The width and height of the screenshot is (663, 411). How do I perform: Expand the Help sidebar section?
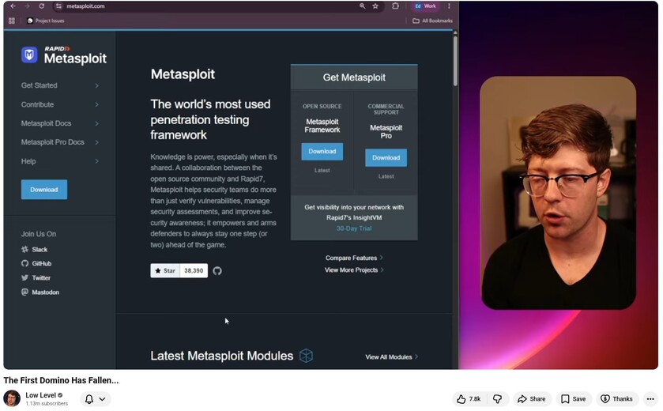[59, 161]
